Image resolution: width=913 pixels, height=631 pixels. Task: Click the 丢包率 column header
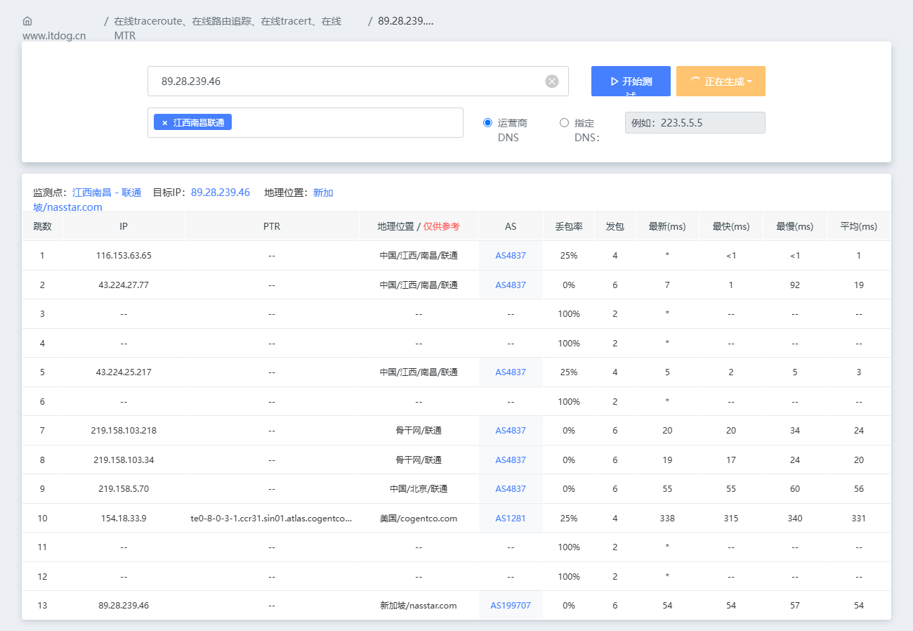click(569, 227)
